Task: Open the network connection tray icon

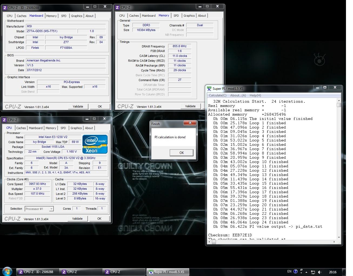Action: click(x=313, y=272)
